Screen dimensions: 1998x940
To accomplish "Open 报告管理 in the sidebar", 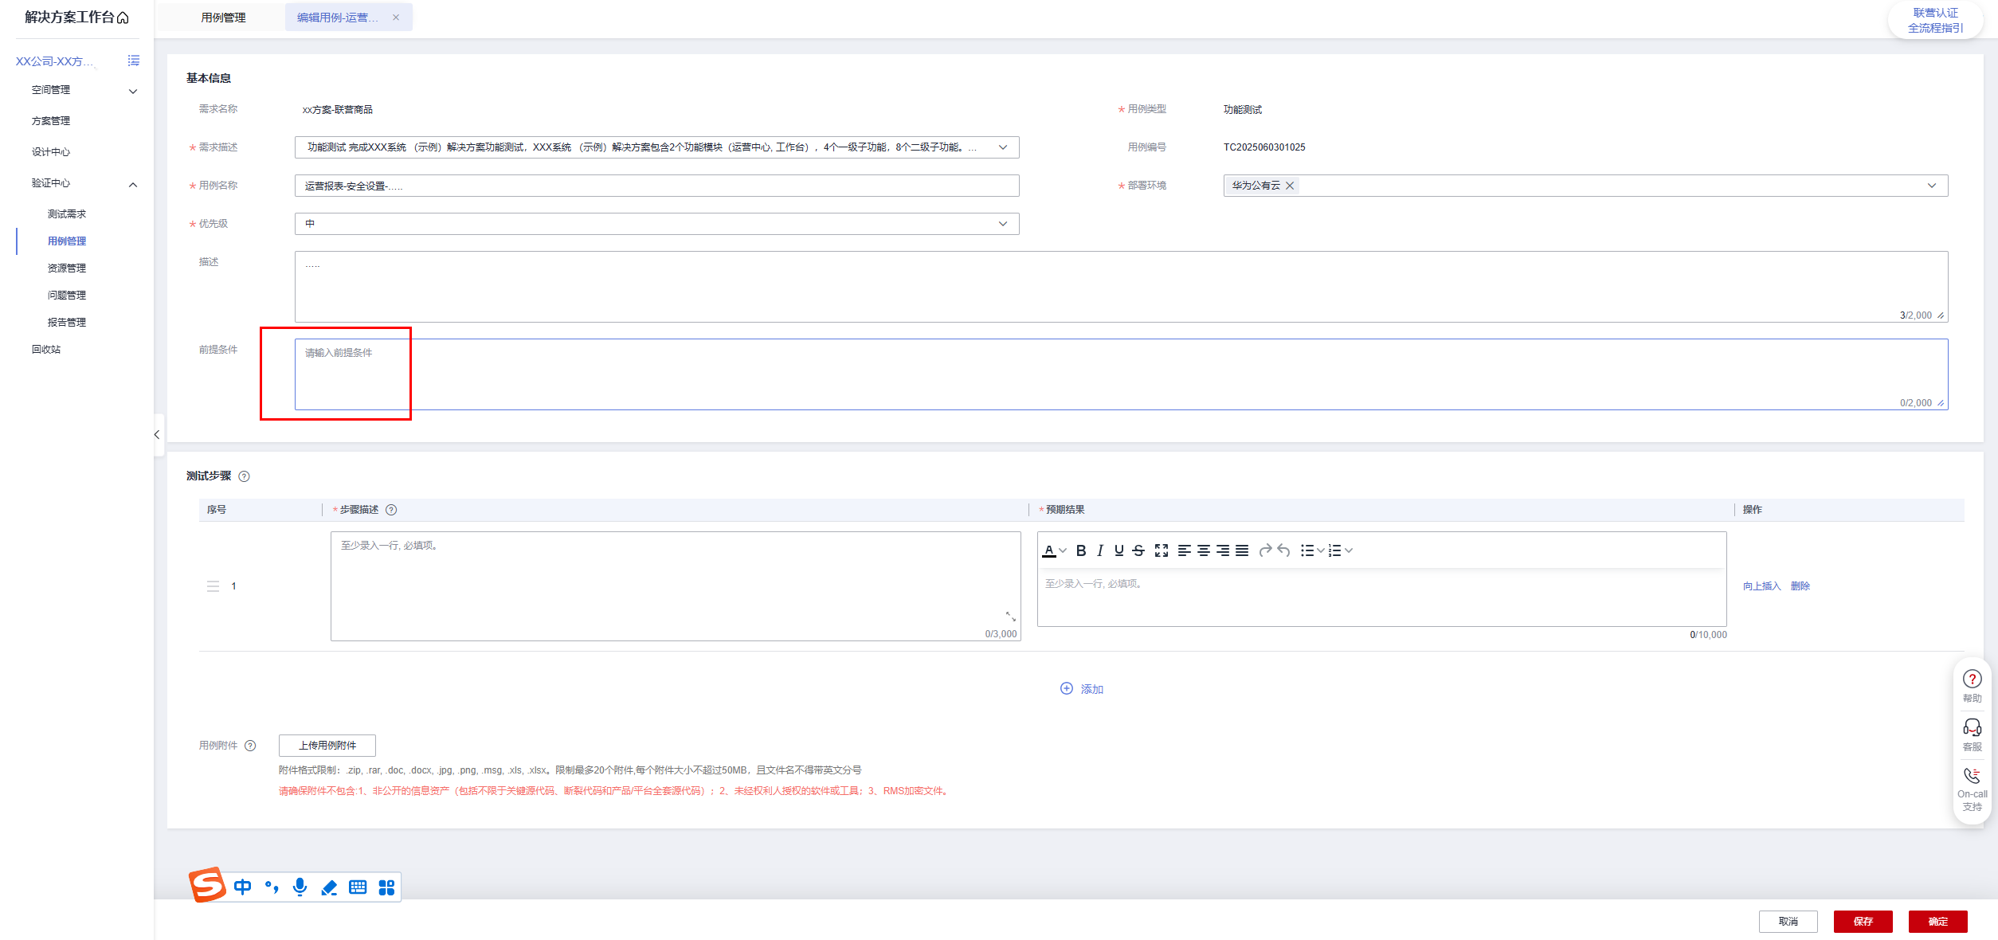I will pos(67,323).
